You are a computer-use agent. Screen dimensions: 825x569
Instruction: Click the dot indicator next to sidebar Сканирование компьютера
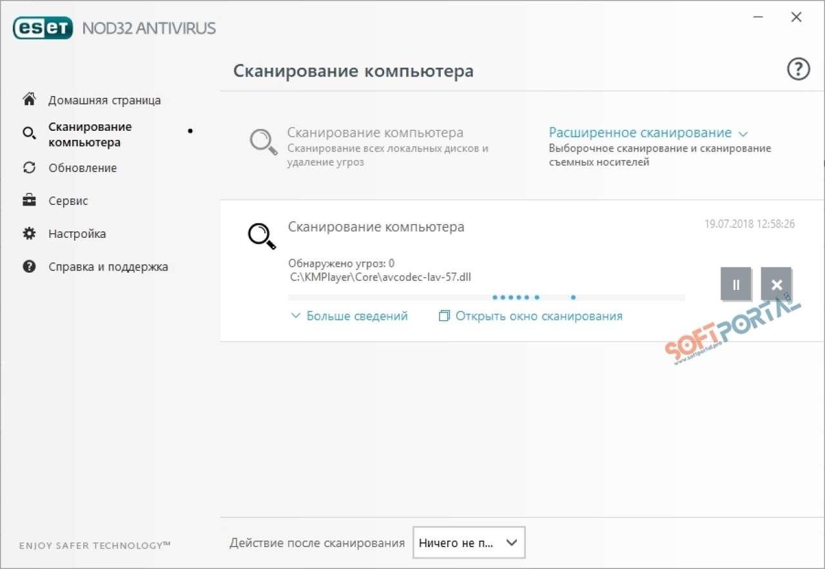point(190,131)
